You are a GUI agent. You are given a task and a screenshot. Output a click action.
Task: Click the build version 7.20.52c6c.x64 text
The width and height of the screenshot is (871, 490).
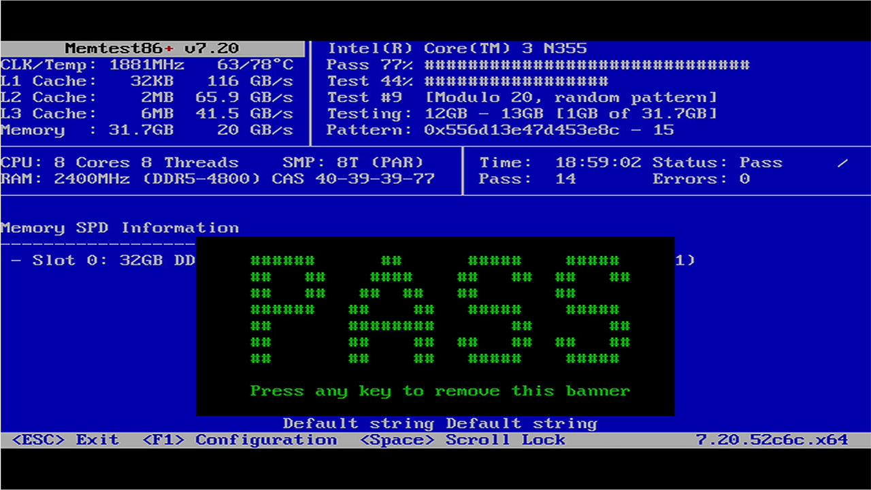772,440
